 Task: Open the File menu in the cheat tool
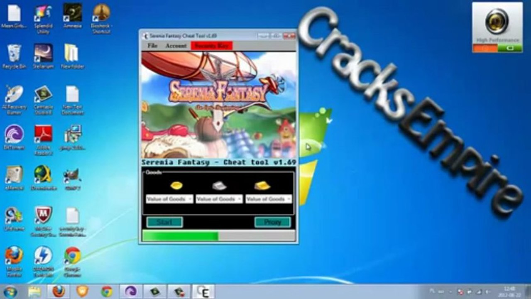pos(152,46)
